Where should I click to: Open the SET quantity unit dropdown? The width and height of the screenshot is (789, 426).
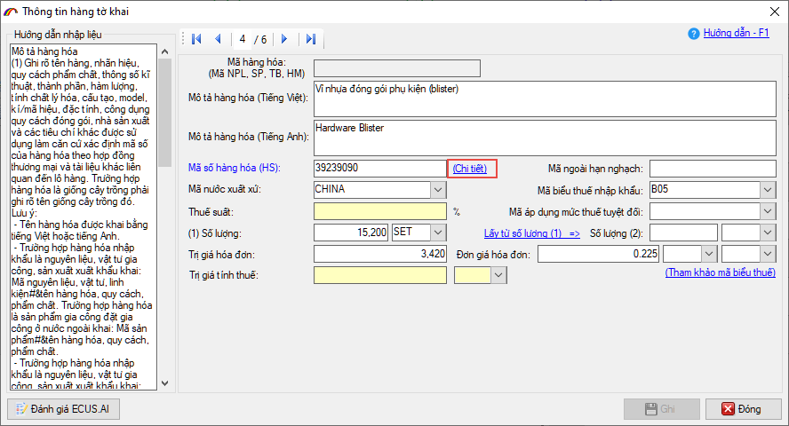pos(438,233)
